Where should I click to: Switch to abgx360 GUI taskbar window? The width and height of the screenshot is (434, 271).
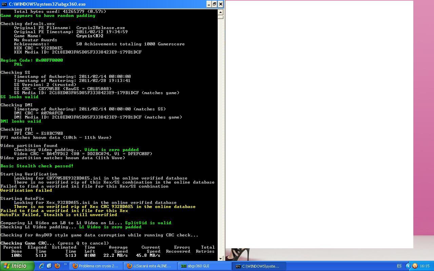click(x=204, y=266)
